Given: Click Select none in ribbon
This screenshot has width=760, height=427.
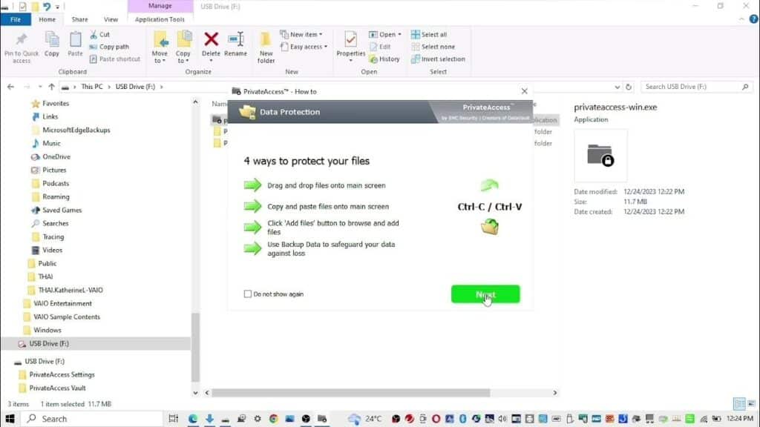Looking at the screenshot, I should coord(433,47).
